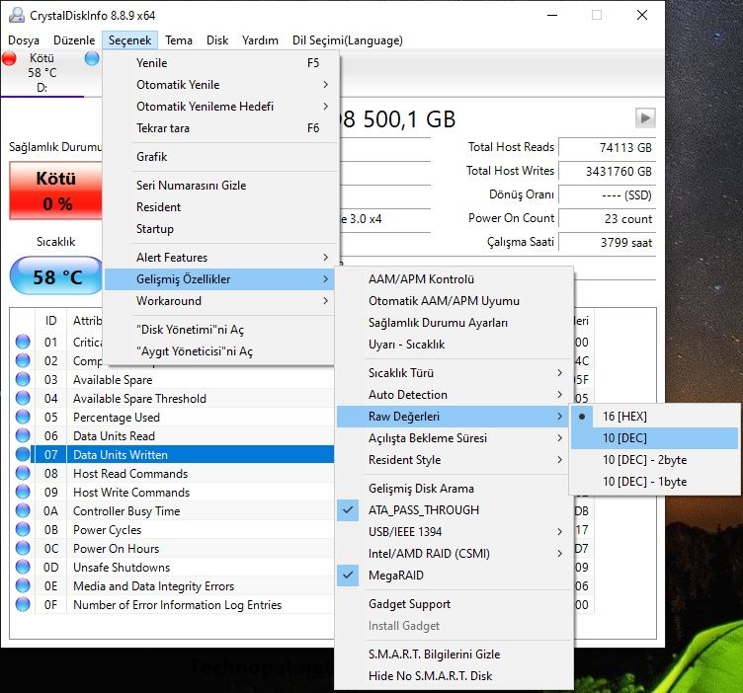Screen dimensions: 743x693
Task: Click the ID column header
Action: [50, 321]
